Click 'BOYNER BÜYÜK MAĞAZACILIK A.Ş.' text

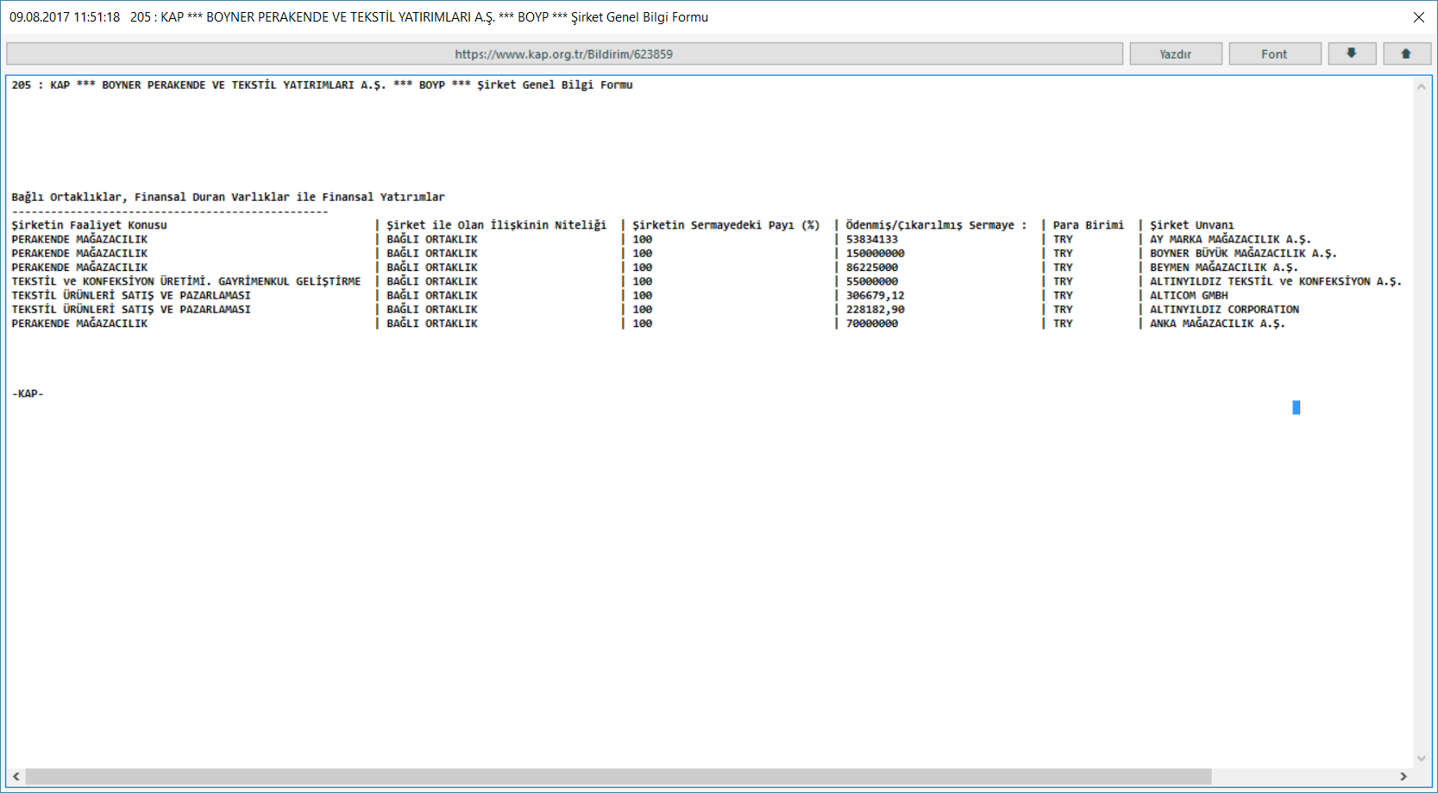click(x=1243, y=254)
